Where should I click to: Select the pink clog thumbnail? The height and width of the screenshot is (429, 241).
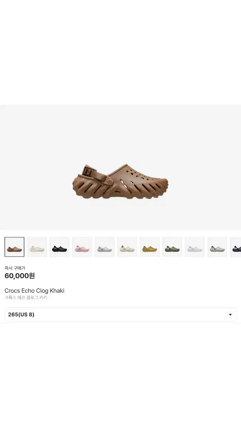pos(82,247)
